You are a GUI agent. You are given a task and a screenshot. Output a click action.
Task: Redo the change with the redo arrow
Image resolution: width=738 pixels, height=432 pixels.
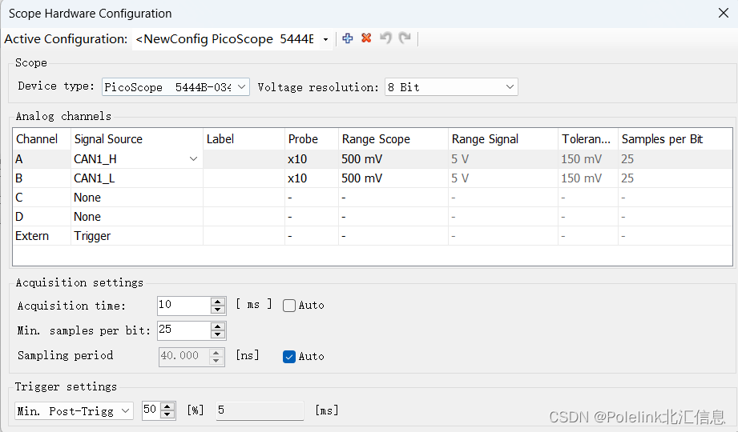405,38
